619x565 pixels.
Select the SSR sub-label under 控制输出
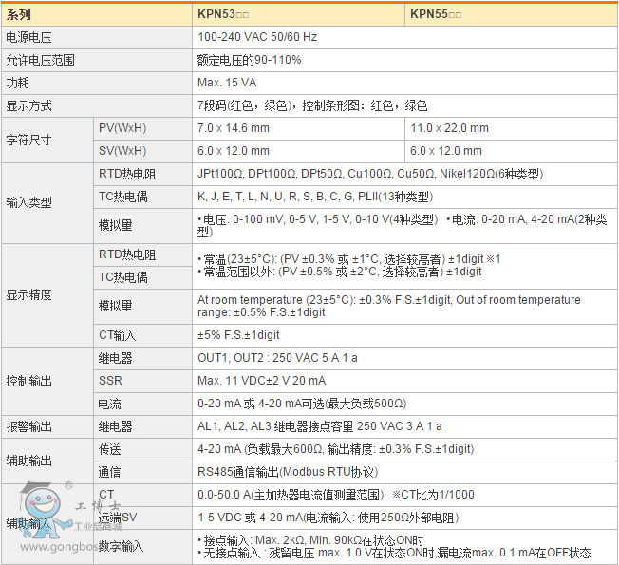click(x=109, y=381)
